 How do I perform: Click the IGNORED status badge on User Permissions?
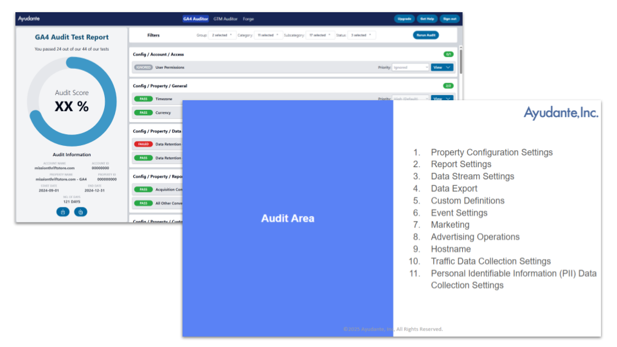[143, 67]
